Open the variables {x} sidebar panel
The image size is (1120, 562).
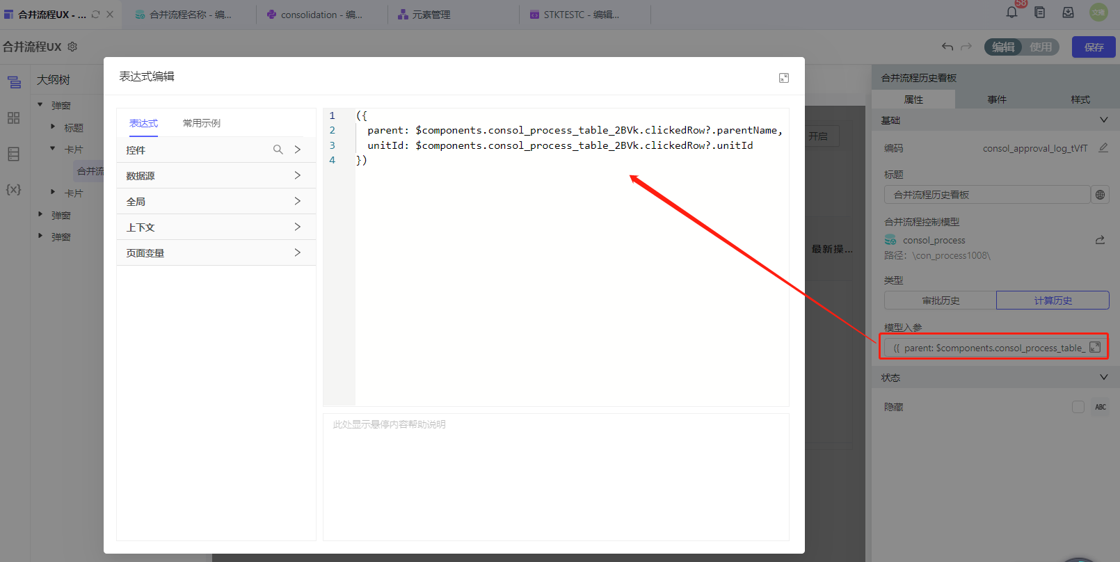(x=13, y=189)
